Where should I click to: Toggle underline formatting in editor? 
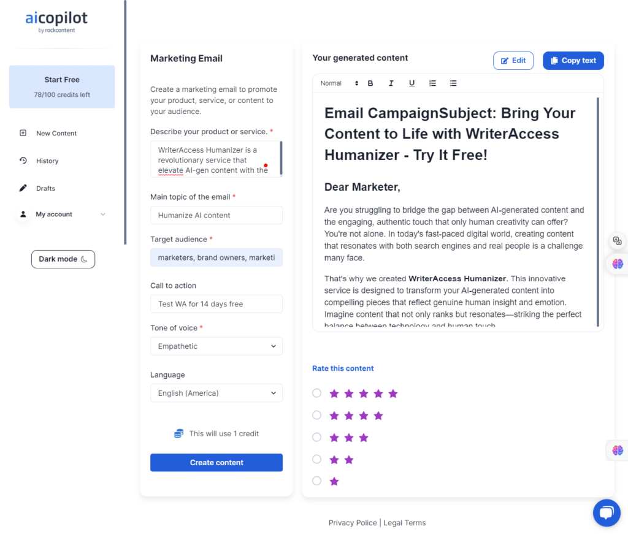click(412, 83)
